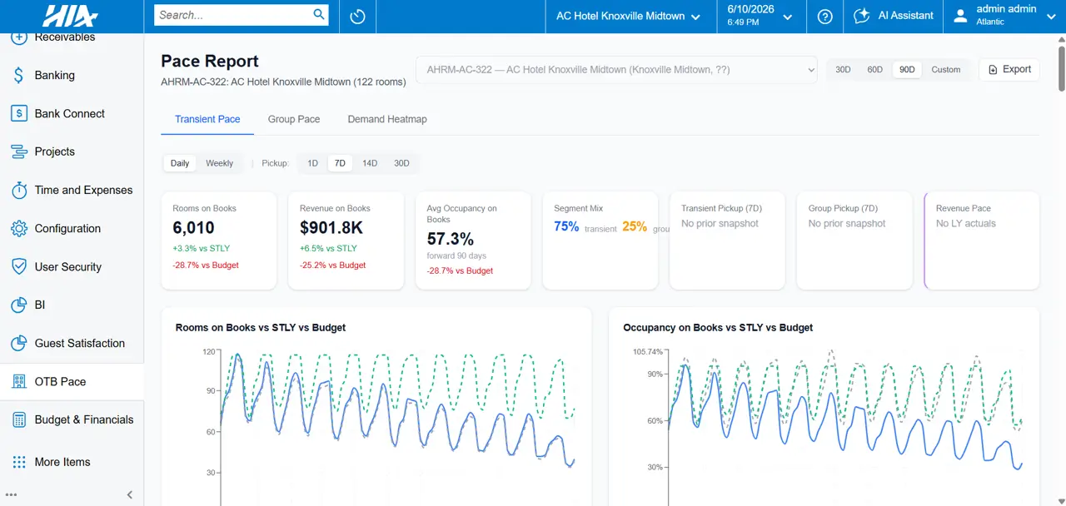Collapse the sidebar with the arrow
This screenshot has width=1066, height=506.
click(129, 494)
